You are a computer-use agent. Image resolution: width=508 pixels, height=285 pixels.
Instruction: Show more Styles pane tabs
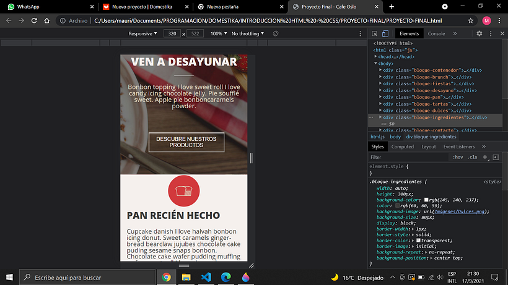point(484,147)
